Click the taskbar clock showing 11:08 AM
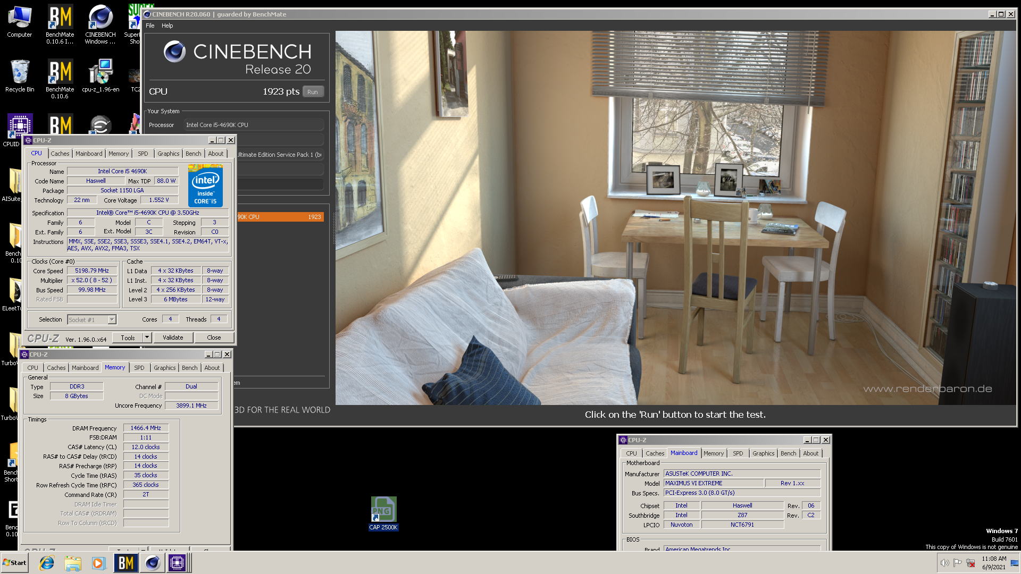 [994, 563]
